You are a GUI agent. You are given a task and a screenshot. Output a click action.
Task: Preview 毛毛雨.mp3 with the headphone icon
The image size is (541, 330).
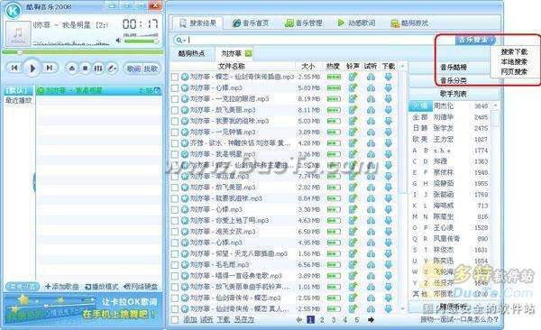click(371, 265)
